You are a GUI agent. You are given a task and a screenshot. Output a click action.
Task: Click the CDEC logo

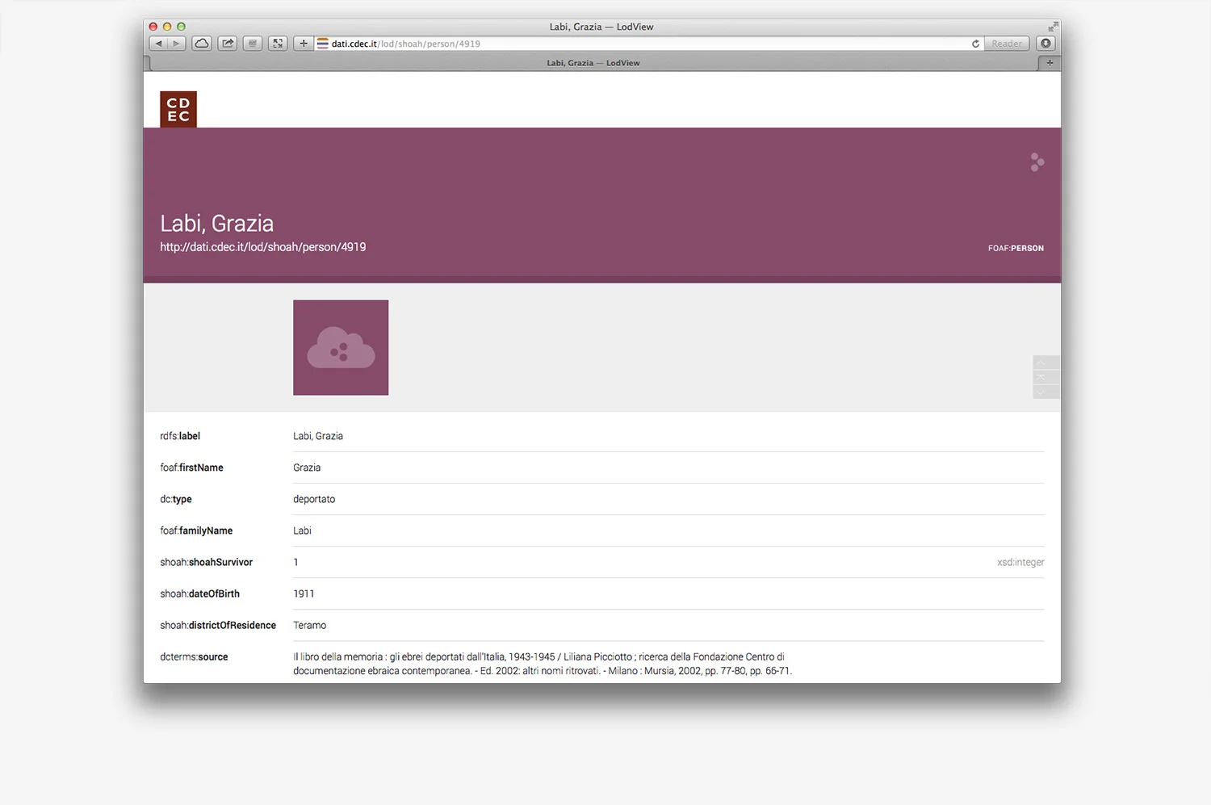point(178,109)
